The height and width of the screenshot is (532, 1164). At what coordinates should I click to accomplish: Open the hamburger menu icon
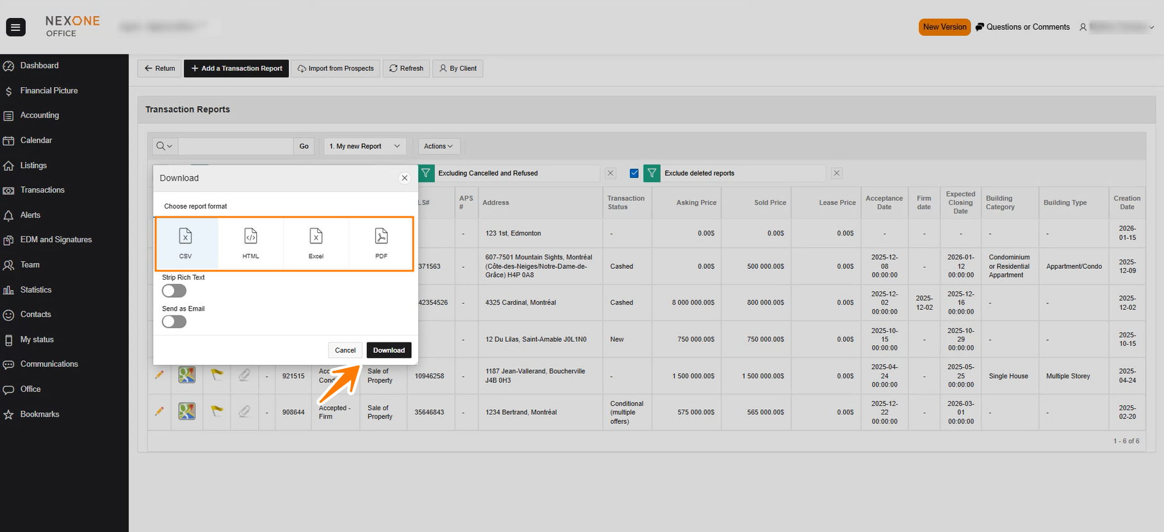point(16,27)
